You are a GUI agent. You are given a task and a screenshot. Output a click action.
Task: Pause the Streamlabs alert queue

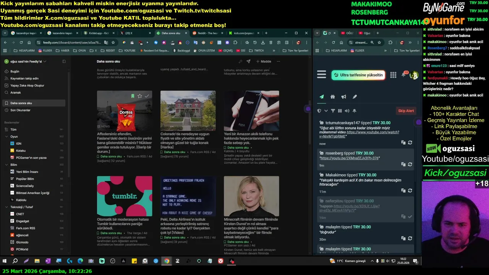click(340, 111)
